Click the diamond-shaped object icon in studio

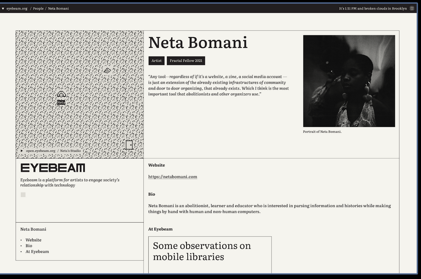click(x=107, y=70)
